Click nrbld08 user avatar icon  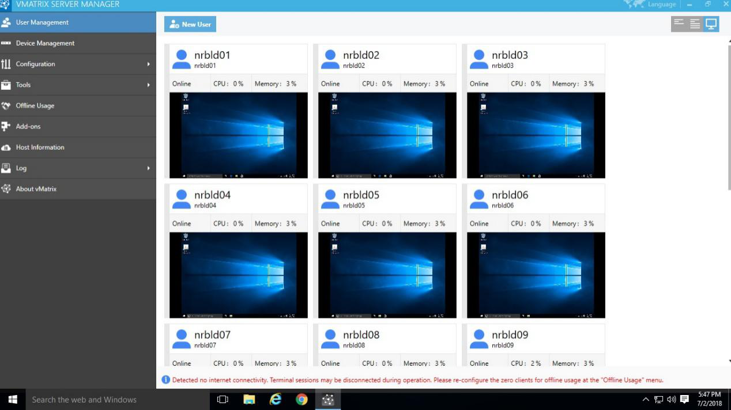330,339
